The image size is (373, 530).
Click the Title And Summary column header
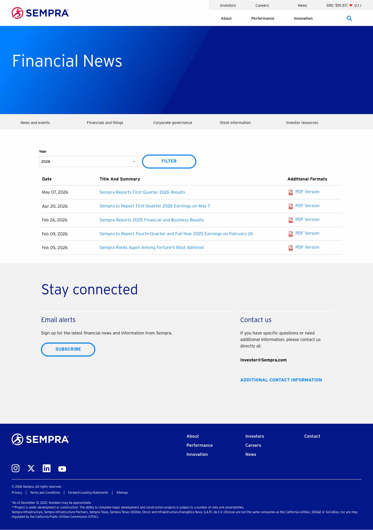(x=120, y=179)
